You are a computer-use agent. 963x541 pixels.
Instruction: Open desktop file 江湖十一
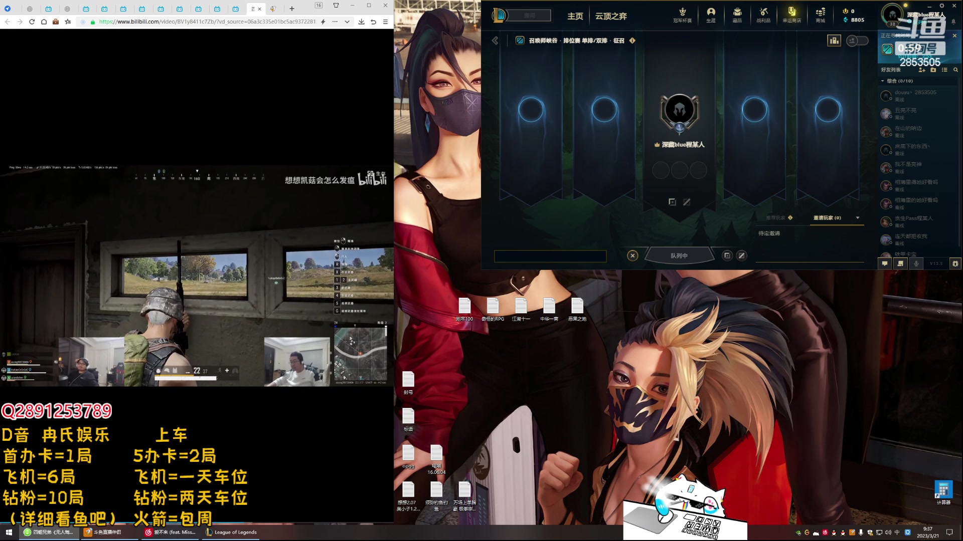click(x=521, y=310)
